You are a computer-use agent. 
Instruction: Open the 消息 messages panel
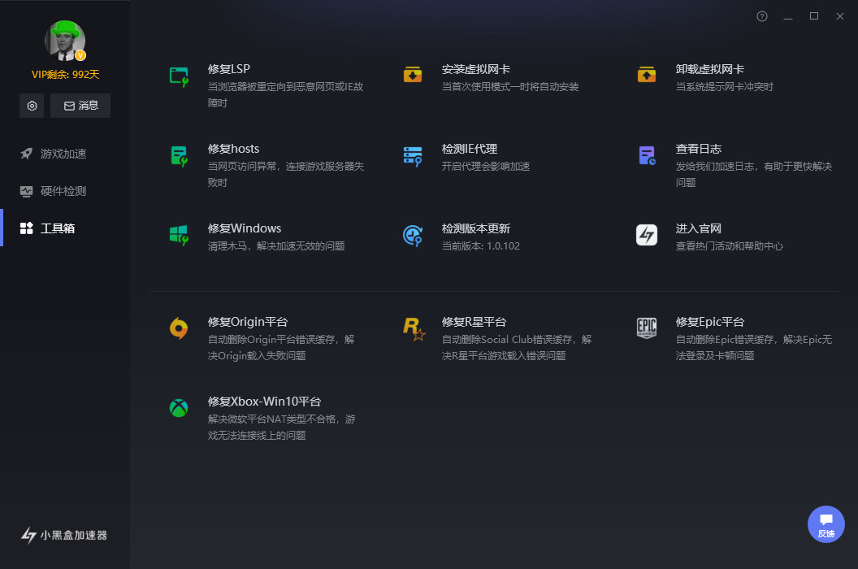click(x=80, y=106)
